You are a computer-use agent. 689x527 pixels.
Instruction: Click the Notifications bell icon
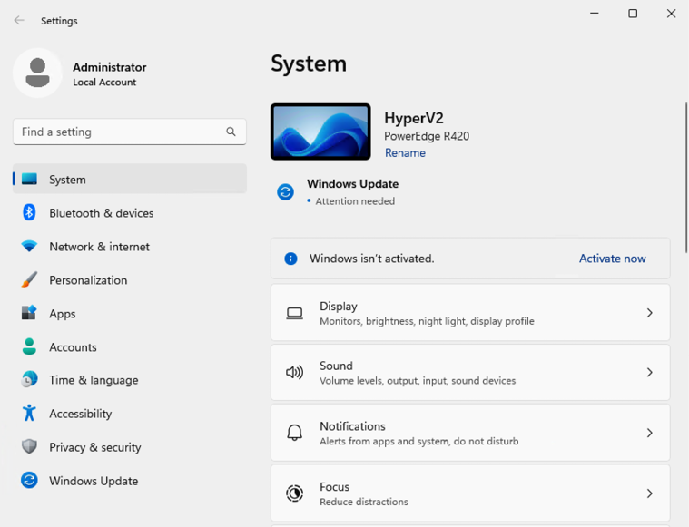pyautogui.click(x=294, y=433)
